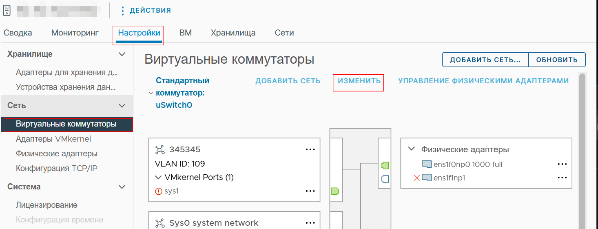Viewport: 598px width, 229px height.
Task: Open Адаптеры для хранения данных item
Action: (67, 73)
